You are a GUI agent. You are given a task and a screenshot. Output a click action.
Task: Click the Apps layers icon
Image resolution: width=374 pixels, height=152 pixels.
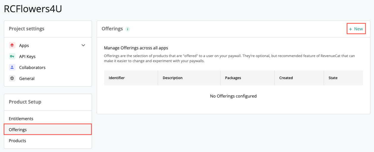coord(12,46)
